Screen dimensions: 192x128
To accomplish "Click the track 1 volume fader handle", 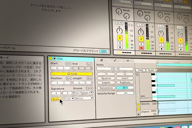I will coord(129,25).
